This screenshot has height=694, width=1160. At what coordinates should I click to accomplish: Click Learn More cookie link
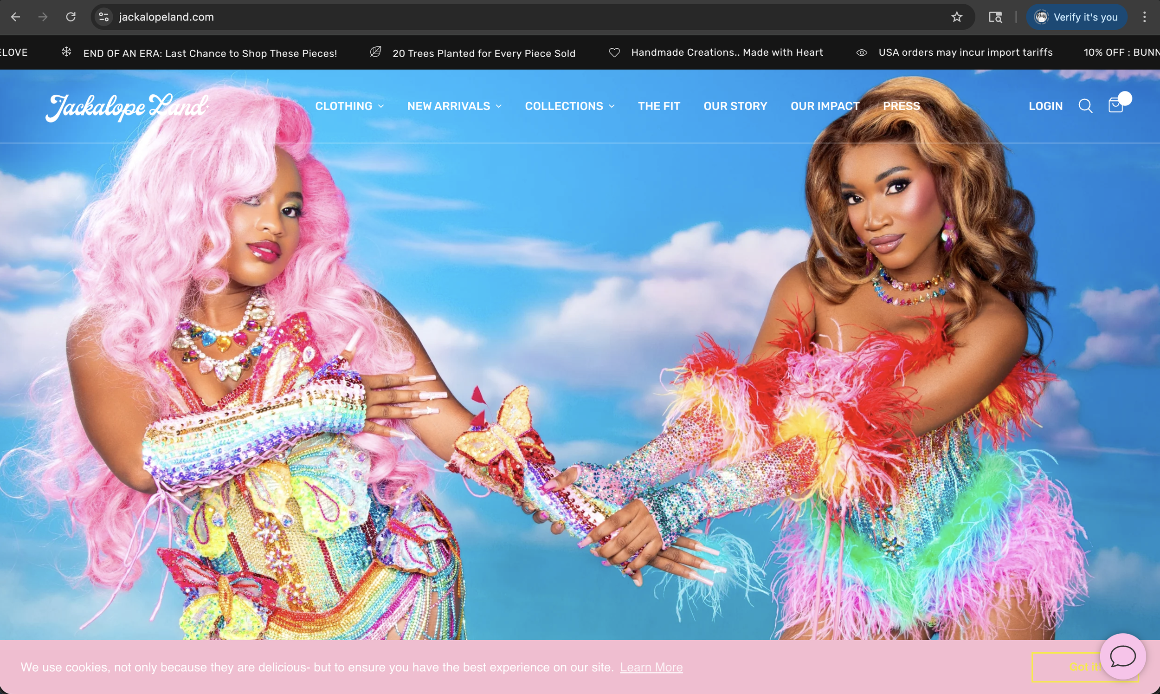pyautogui.click(x=651, y=668)
